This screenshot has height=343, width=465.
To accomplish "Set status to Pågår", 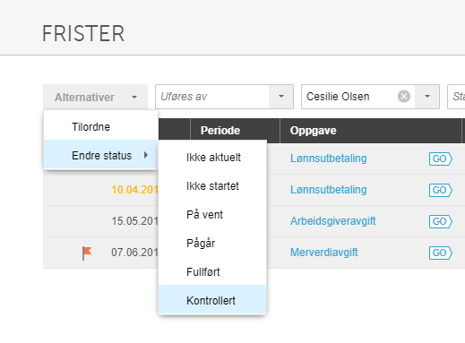I will pyautogui.click(x=212, y=244).
